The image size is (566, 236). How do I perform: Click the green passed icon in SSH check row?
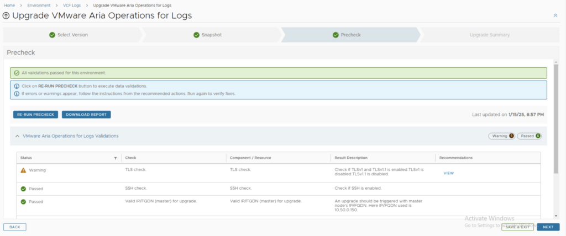[23, 189]
